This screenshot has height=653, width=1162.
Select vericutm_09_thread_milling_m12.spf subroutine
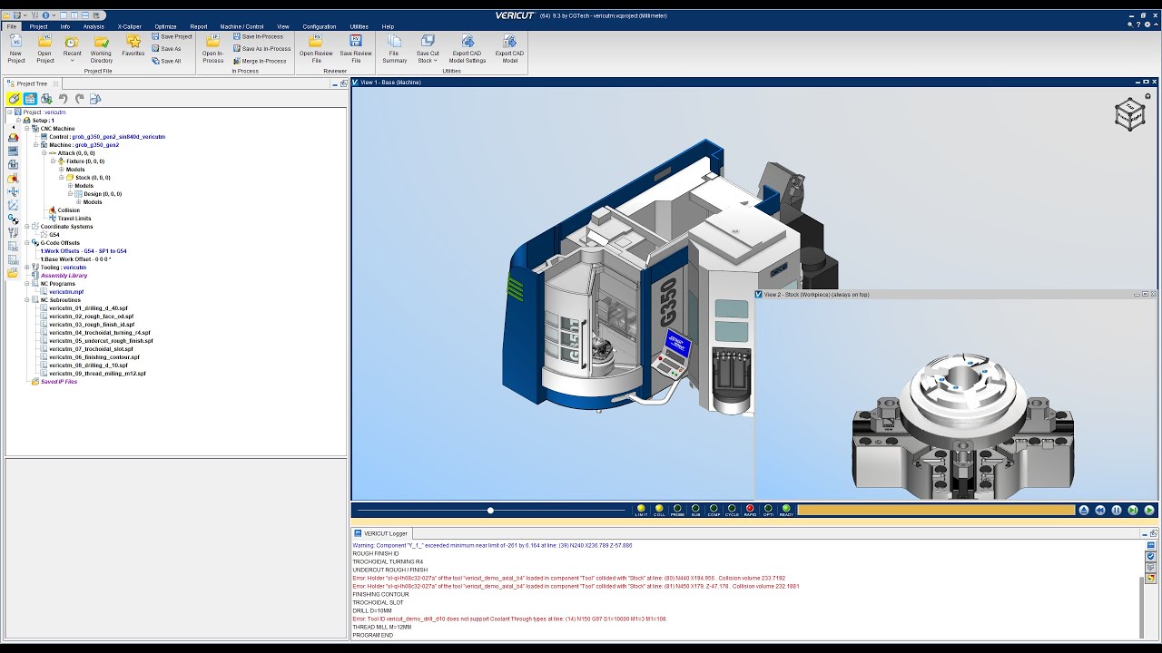tap(93, 374)
